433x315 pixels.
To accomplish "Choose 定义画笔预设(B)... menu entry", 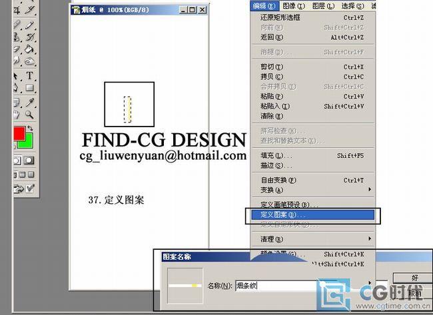I will pos(312,204).
